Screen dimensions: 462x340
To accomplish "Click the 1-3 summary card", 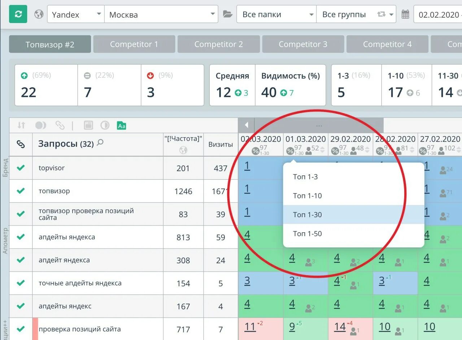I will tap(356, 85).
